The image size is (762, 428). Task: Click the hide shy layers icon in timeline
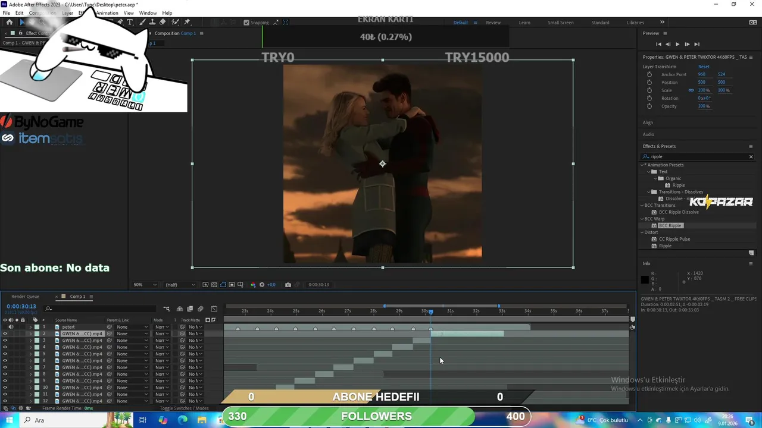[x=180, y=309]
